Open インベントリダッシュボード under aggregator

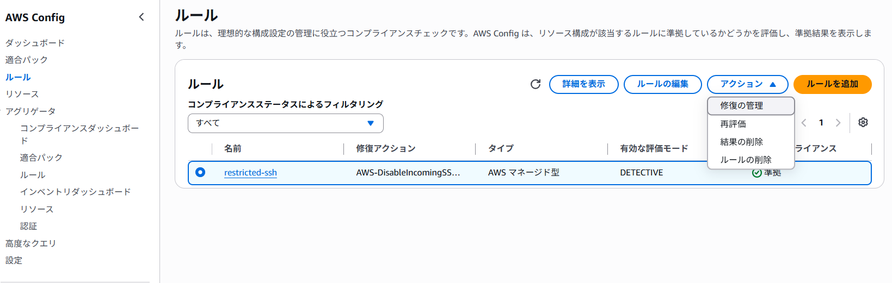(76, 192)
